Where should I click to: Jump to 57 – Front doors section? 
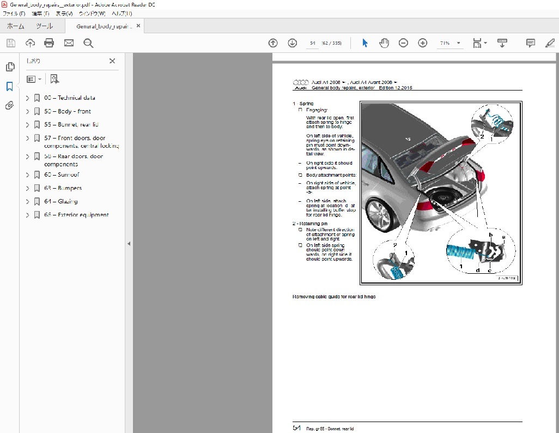click(x=82, y=142)
